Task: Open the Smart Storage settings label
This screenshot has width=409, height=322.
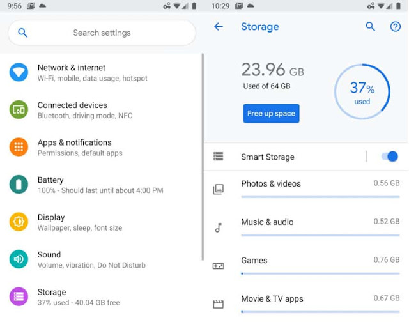Action: [268, 157]
